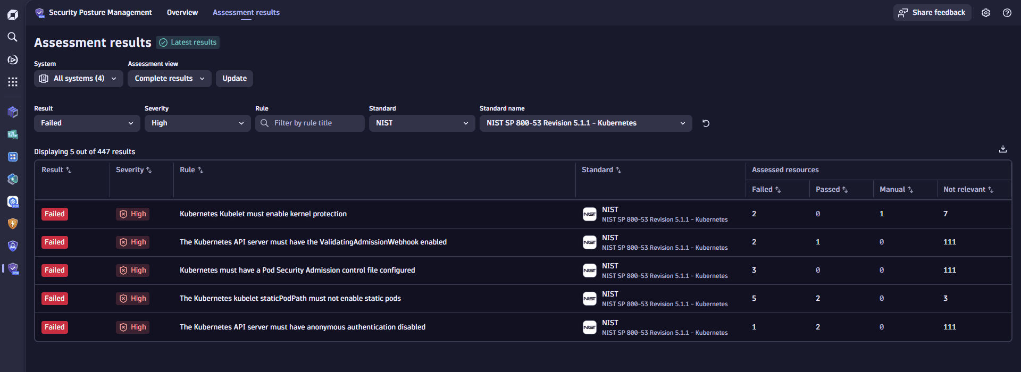Open the orange shield app in sidebar
The width and height of the screenshot is (1021, 372).
(13, 224)
